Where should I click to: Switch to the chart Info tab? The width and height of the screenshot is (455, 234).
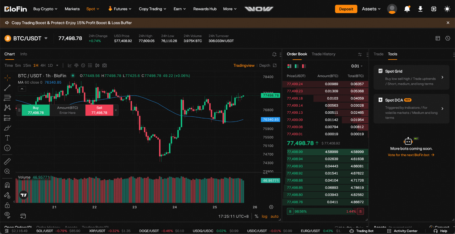click(x=24, y=54)
